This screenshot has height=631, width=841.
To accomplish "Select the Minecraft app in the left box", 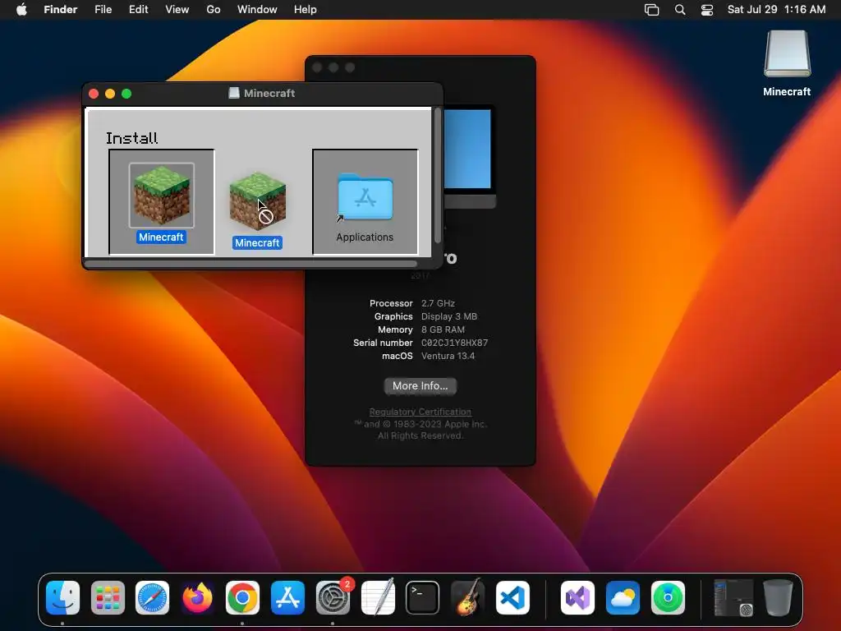I will click(x=162, y=196).
